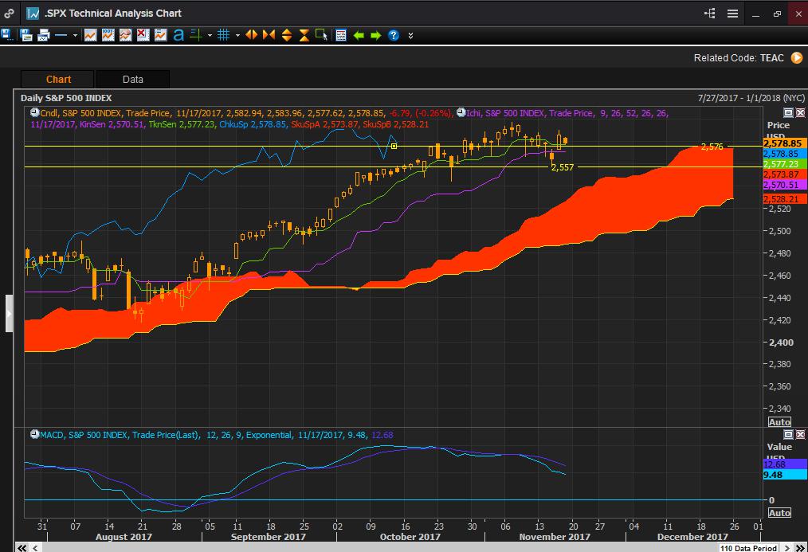Switch to the Data tab
This screenshot has height=552, width=808.
pyautogui.click(x=132, y=79)
